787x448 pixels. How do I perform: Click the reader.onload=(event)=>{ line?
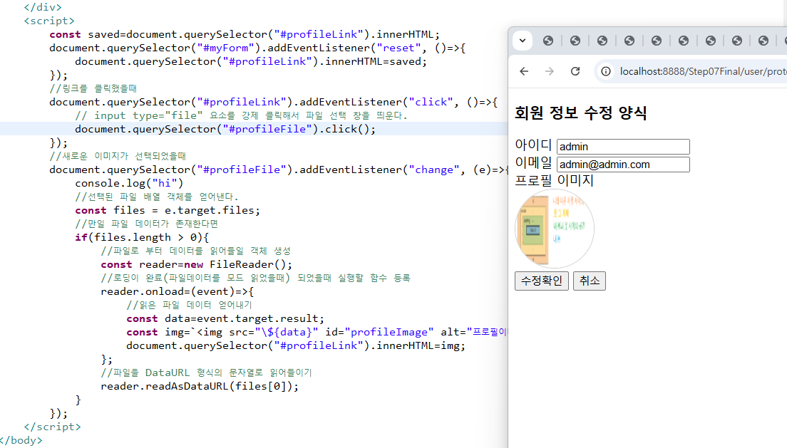click(x=178, y=291)
